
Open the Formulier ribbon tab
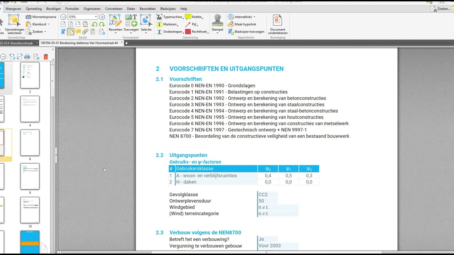pos(72,9)
